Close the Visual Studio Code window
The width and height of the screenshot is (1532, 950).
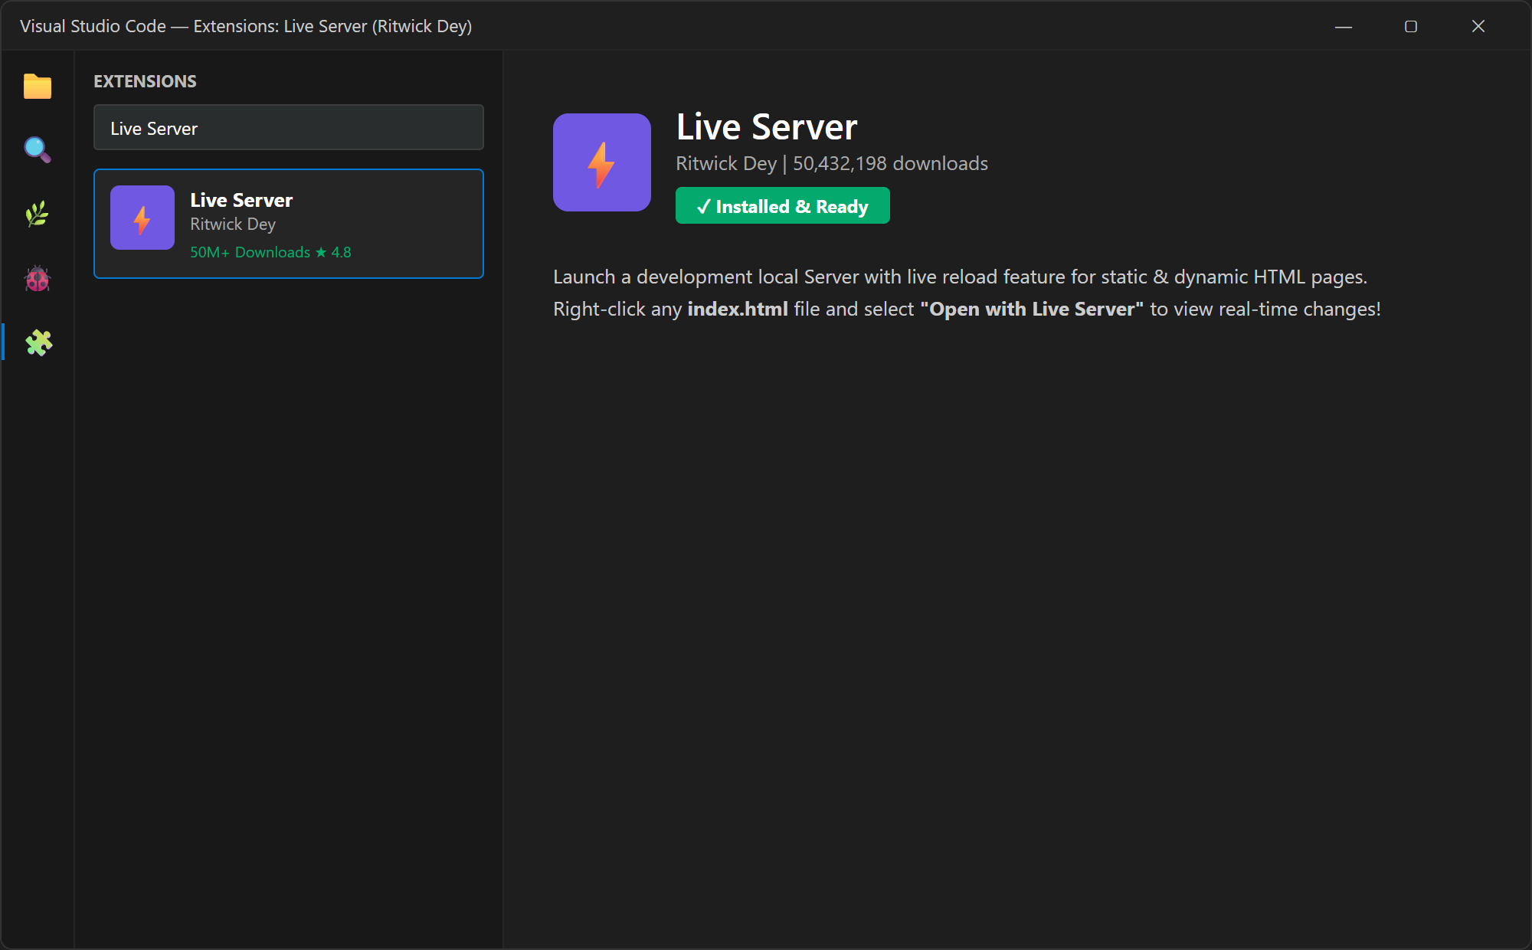pyautogui.click(x=1478, y=26)
